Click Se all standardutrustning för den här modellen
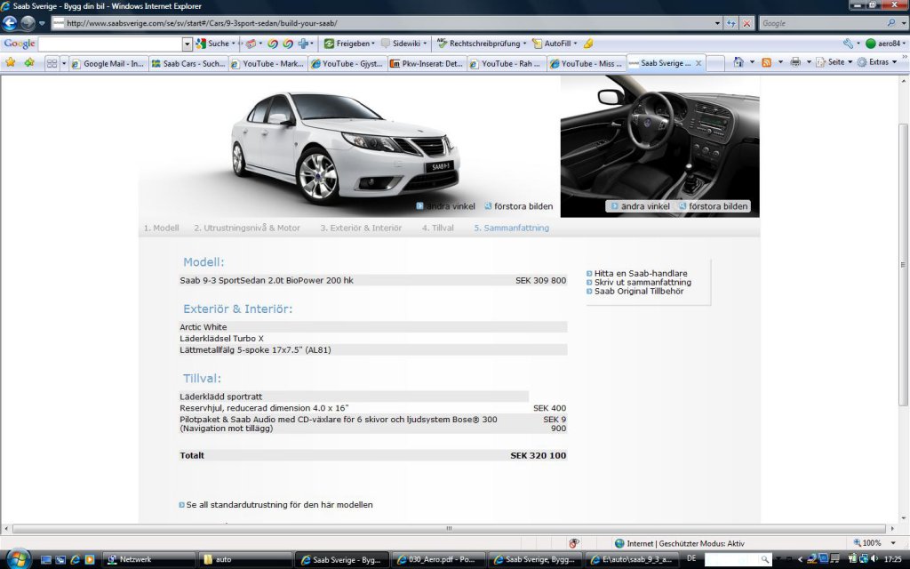 click(279, 505)
